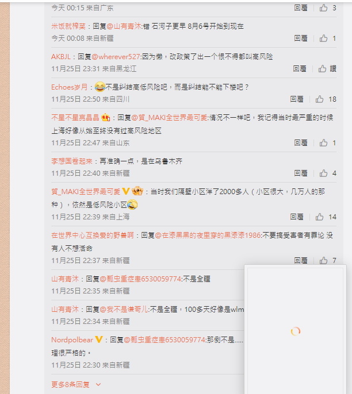Reply to AKBJL's comment via 回覆
This screenshot has height=394, width=352.
tap(300, 68)
